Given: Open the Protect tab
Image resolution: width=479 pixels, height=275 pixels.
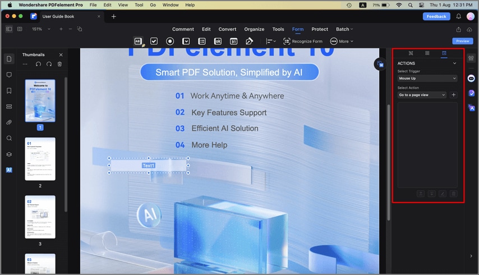Looking at the screenshot, I should pos(320,29).
